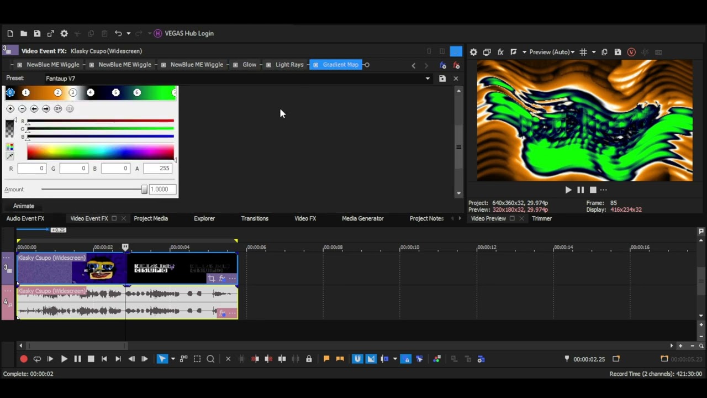The width and height of the screenshot is (707, 398).
Task: Click the R value field
Action: coord(31,169)
